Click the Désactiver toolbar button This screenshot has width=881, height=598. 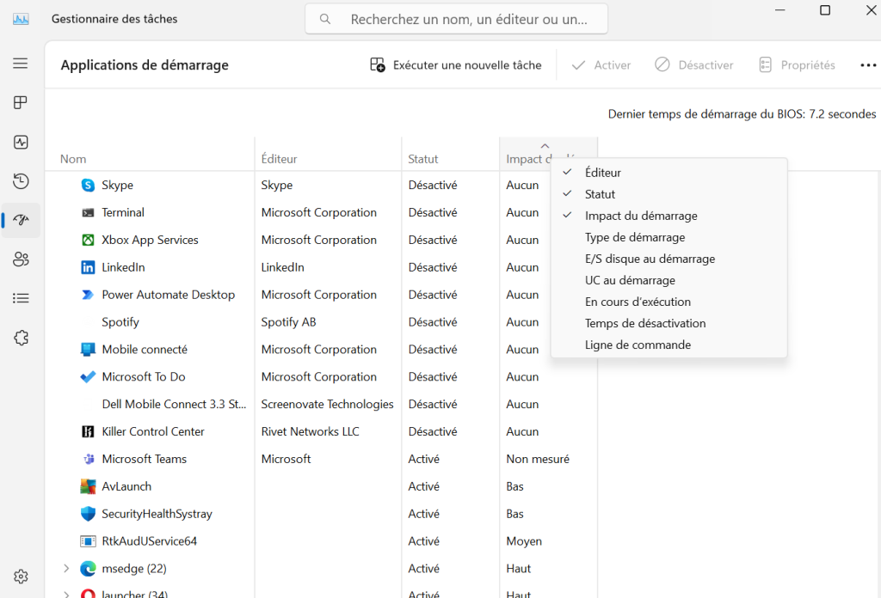point(694,65)
